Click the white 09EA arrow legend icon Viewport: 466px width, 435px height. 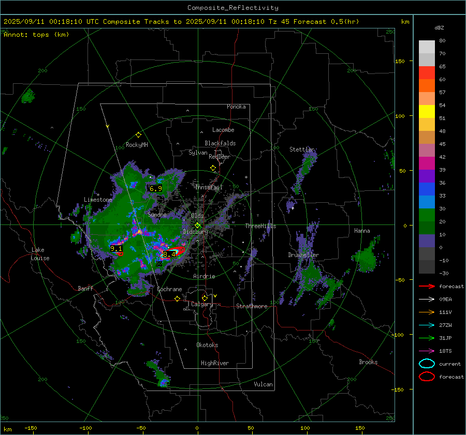tap(427, 299)
